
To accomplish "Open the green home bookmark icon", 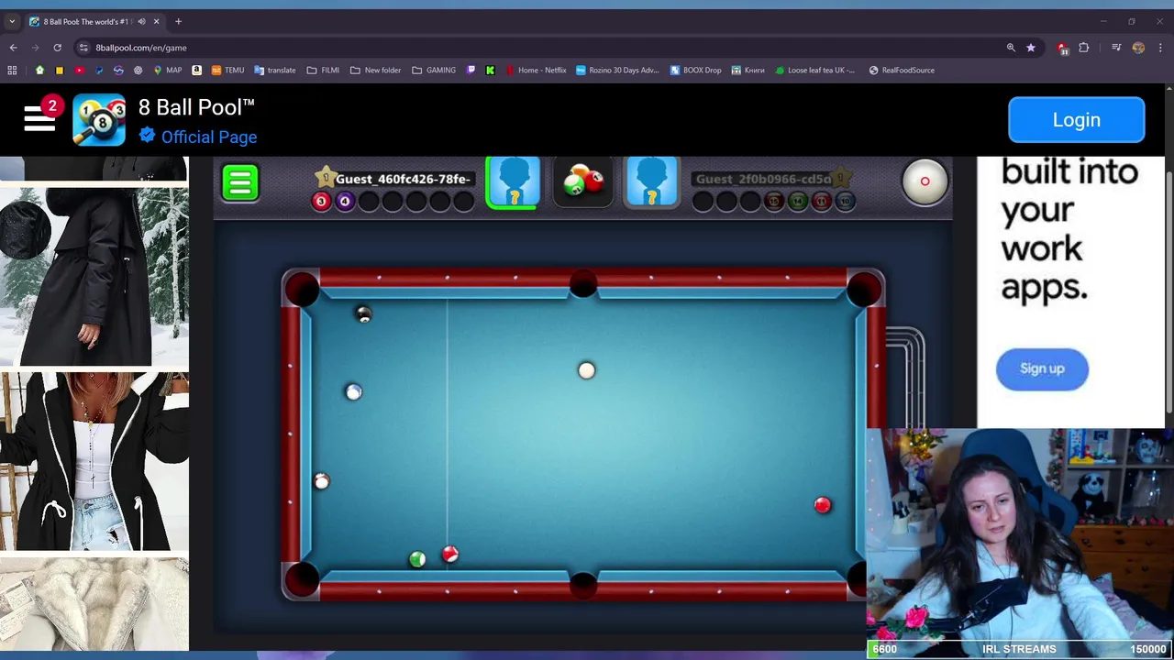I will (x=39, y=70).
